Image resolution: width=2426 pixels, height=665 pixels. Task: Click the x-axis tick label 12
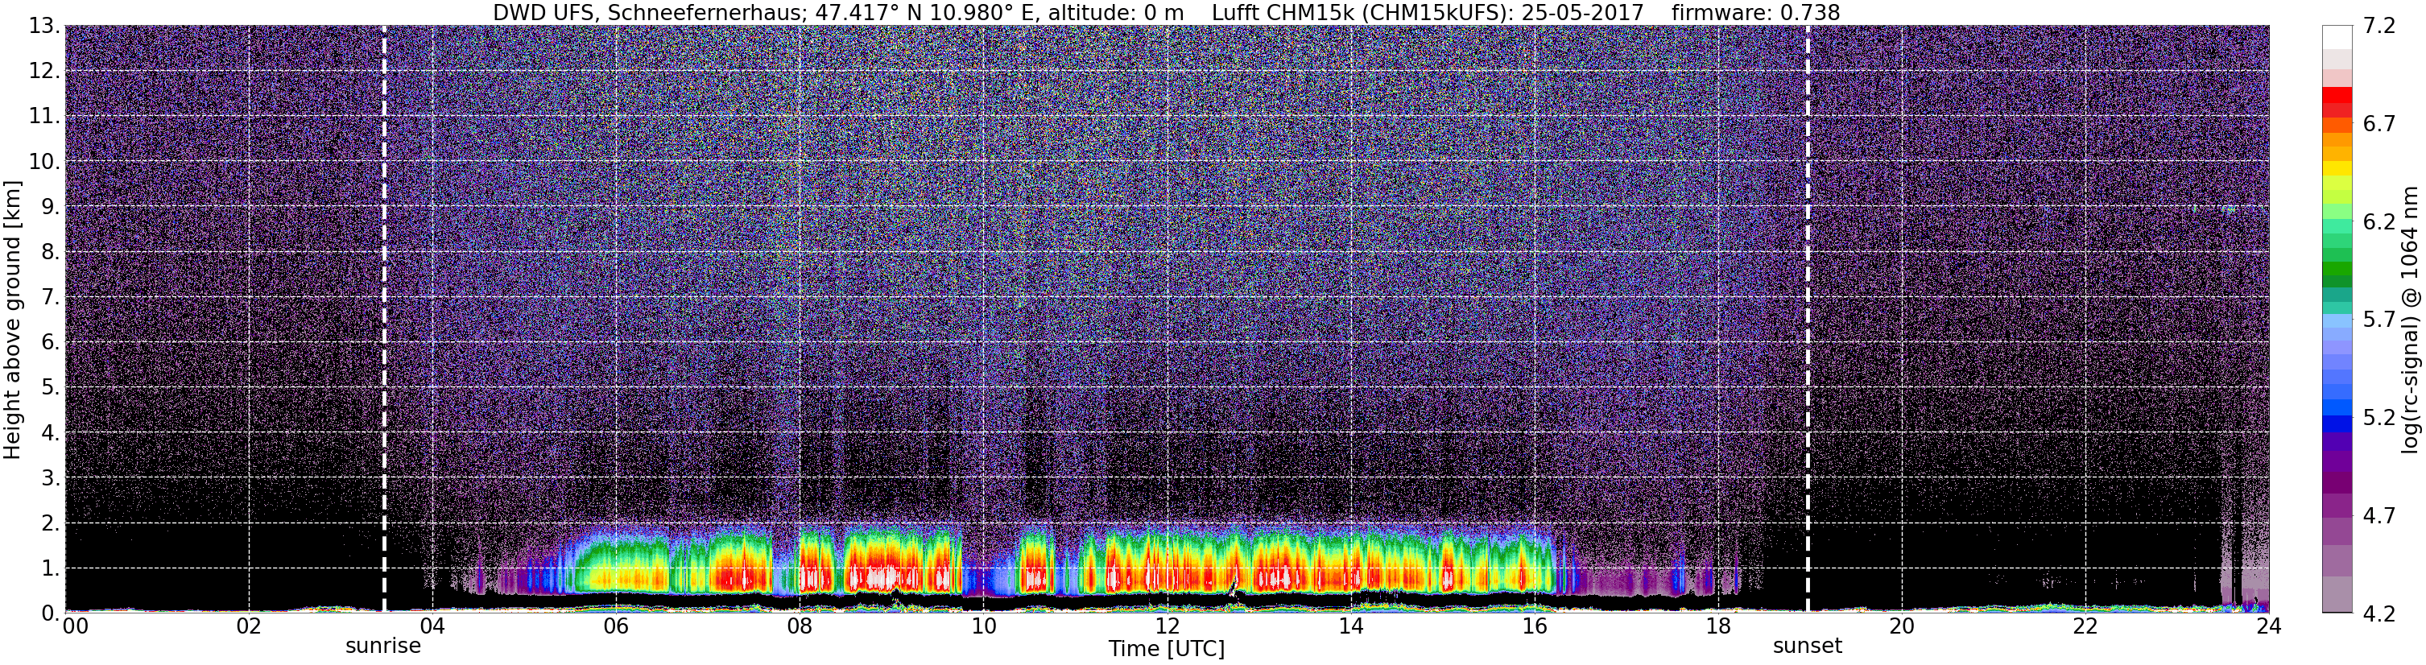pos(1167,626)
